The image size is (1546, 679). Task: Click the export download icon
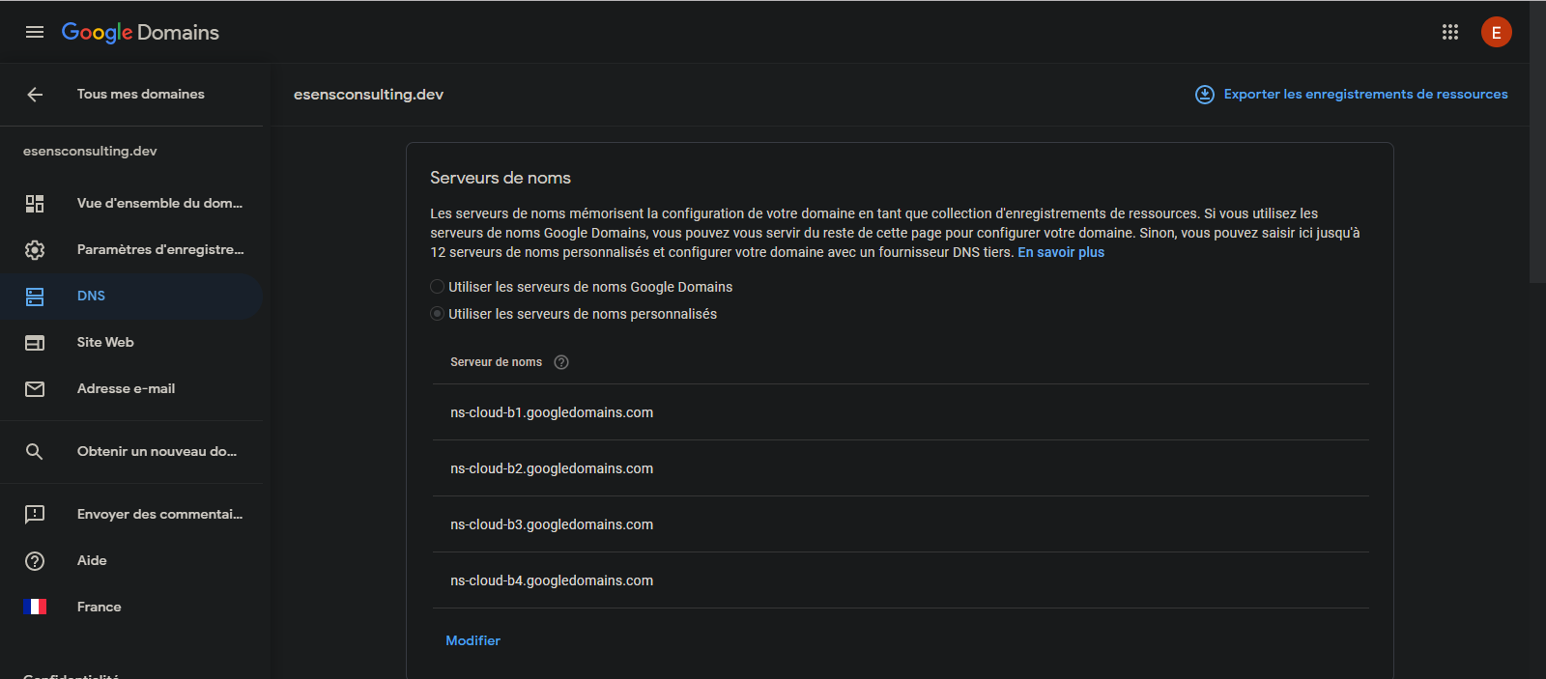point(1205,94)
